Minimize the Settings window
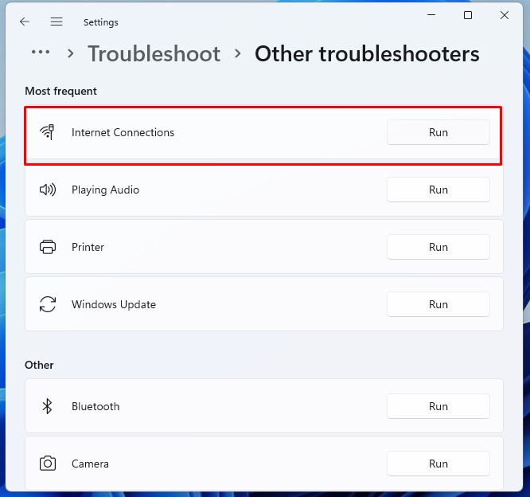 (x=431, y=15)
